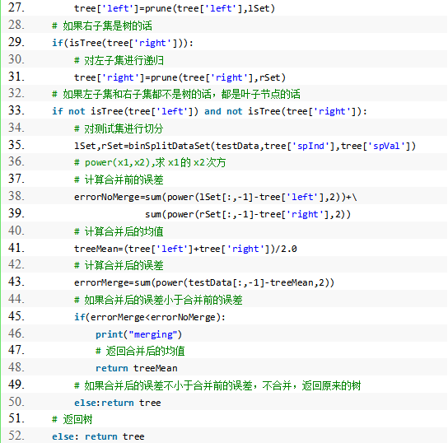Click binSplitDataSet call on line 35
The height and width of the screenshot is (443, 448).
pos(245,146)
